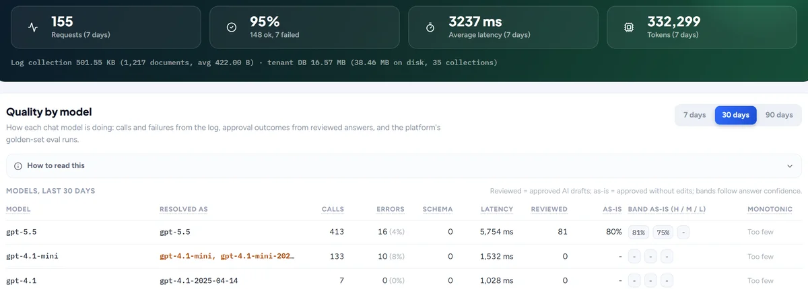
Task: Click the 75% medium-band badge
Action: (x=663, y=233)
